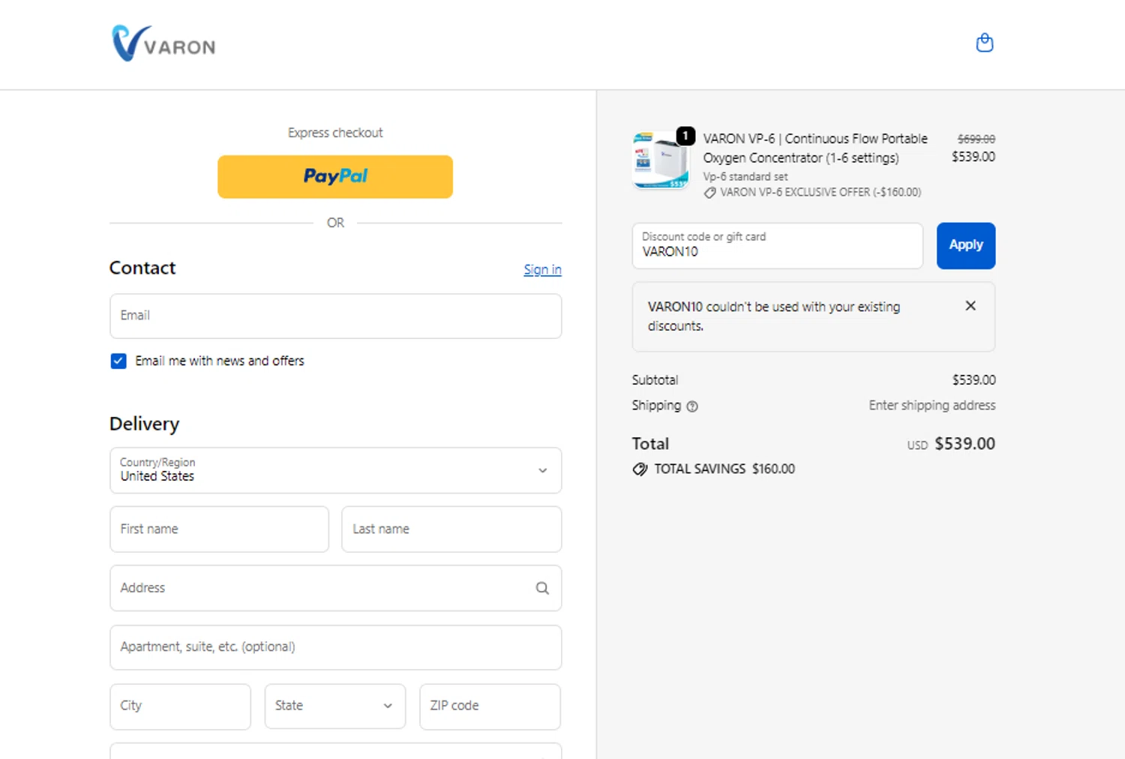Open the State dropdown

click(334, 706)
